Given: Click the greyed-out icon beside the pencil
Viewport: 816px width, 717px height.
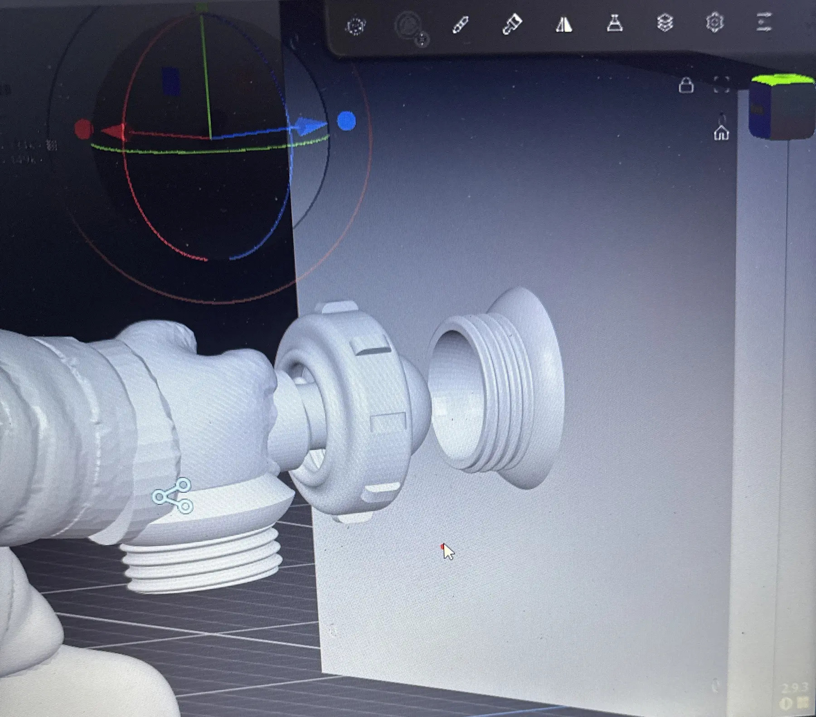Looking at the screenshot, I should click(x=410, y=28).
